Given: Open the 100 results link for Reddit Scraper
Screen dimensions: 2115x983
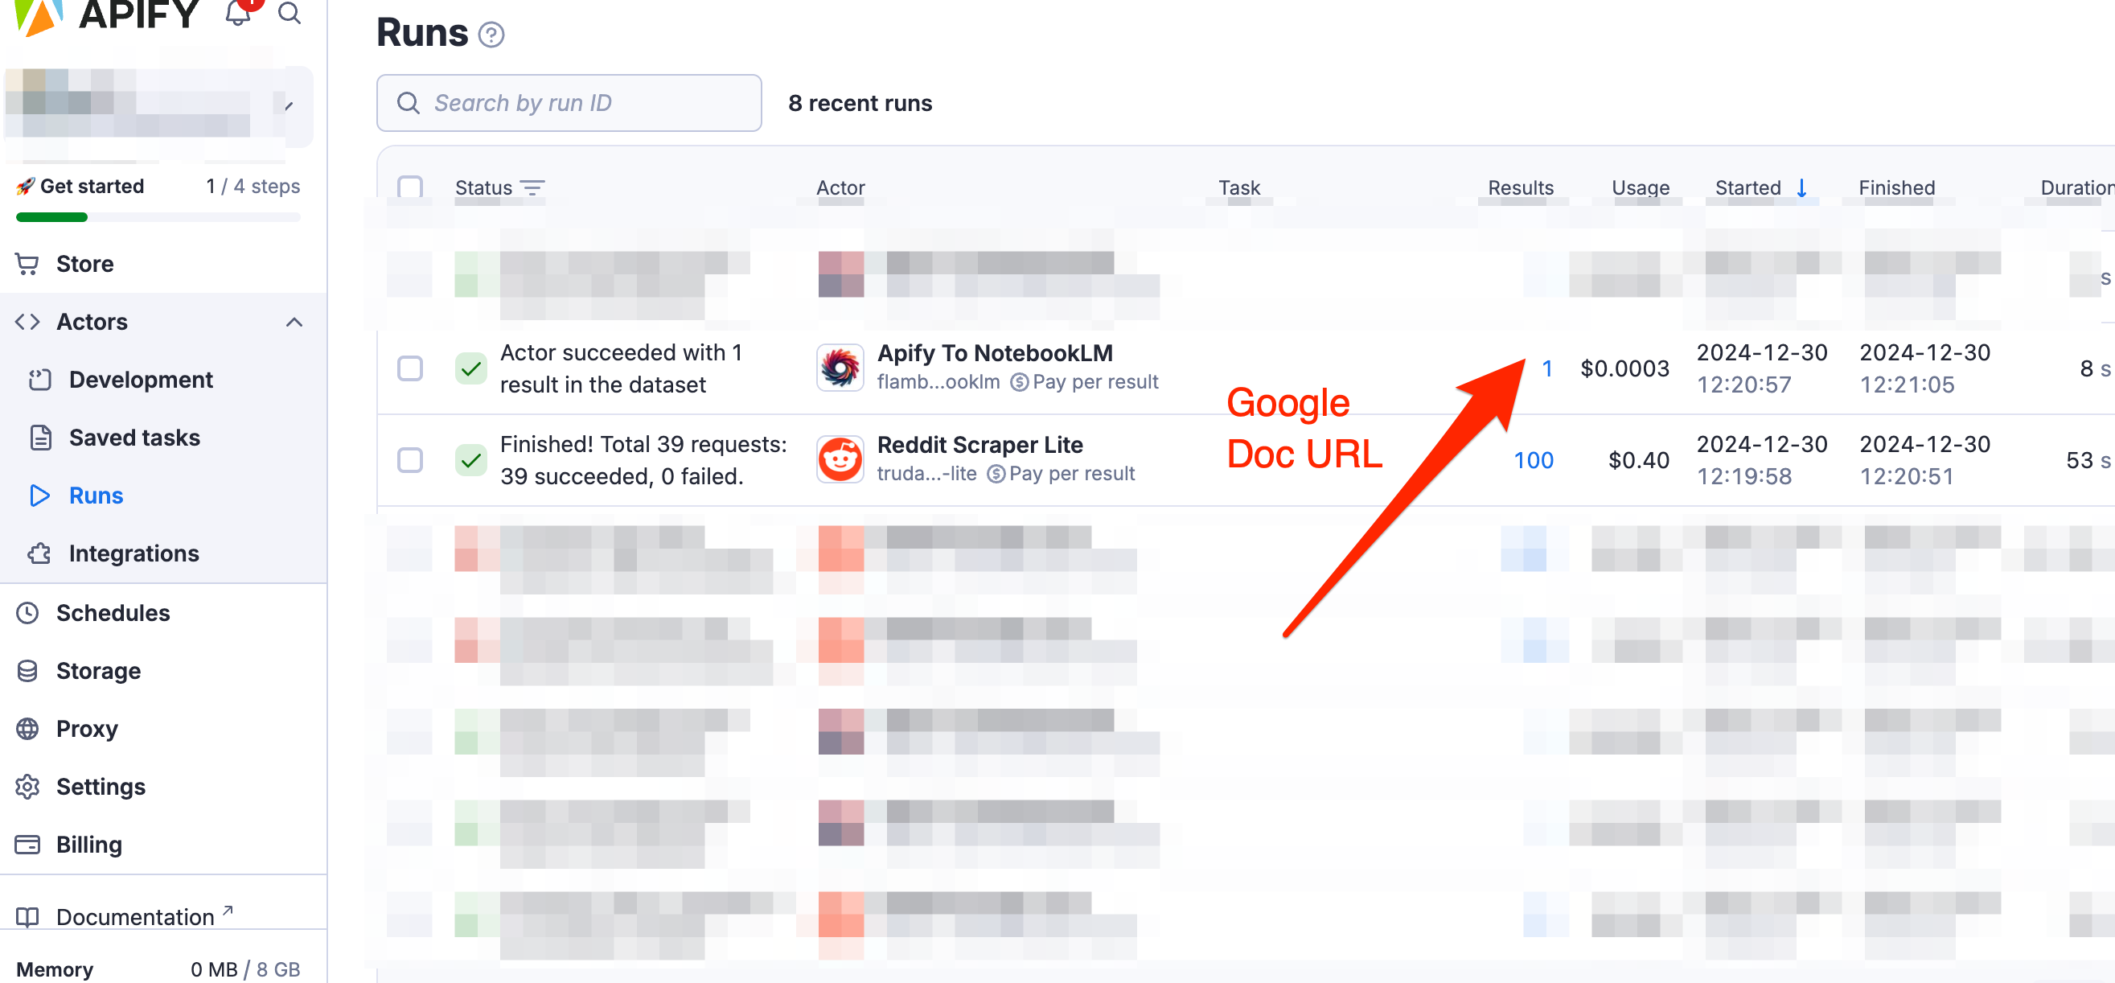Looking at the screenshot, I should click(1533, 460).
